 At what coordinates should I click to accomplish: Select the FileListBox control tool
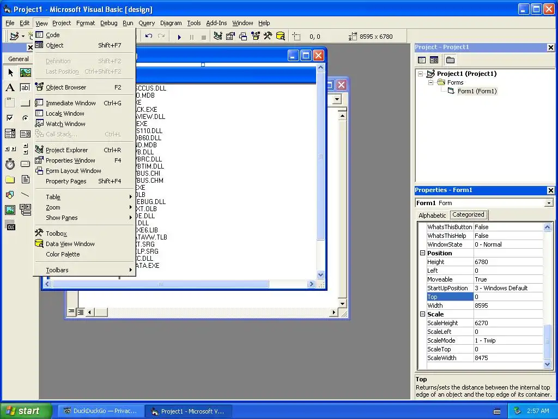[25, 179]
